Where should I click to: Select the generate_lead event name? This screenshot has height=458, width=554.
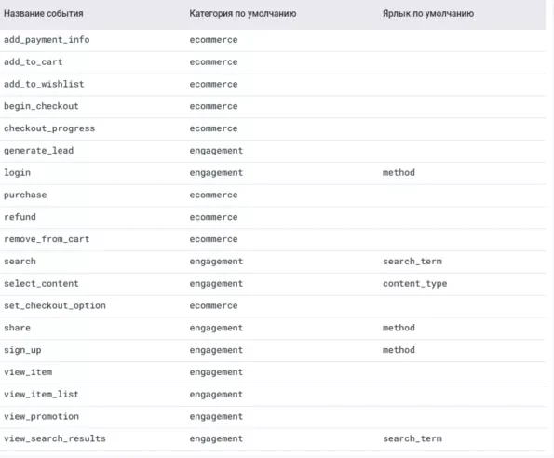pos(38,151)
